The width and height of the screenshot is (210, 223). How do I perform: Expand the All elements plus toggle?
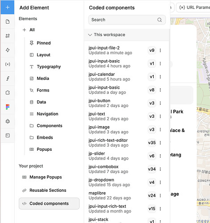24,30
